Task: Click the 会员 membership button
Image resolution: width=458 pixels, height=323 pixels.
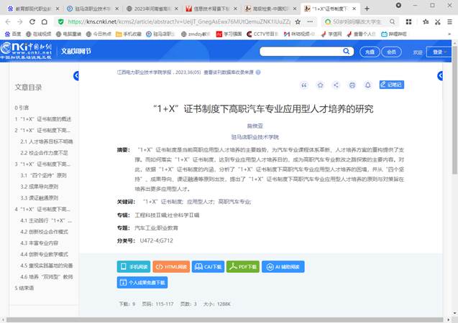Action: 391,52
